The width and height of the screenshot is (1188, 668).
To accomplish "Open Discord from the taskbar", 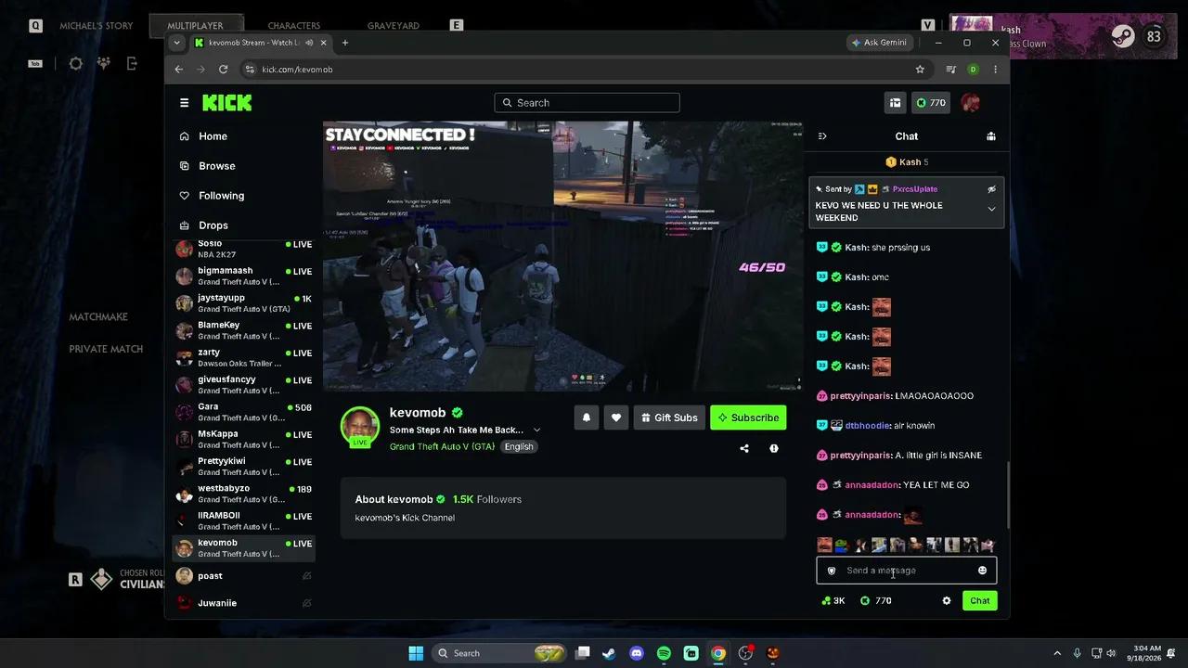I will click(x=637, y=653).
